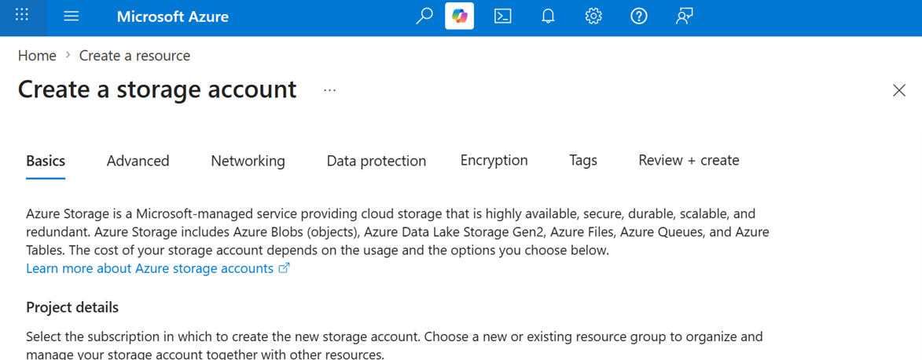Go to the Home breadcrumb
Image resolution: width=922 pixels, height=360 pixels.
(x=37, y=56)
